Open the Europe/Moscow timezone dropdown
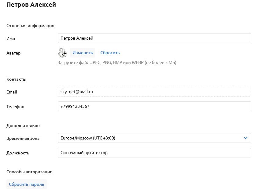Screen dimensions: 258x194 tap(150, 138)
